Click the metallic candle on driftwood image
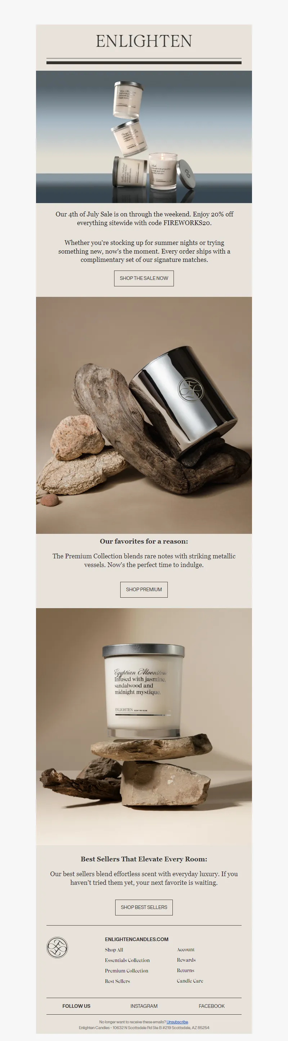This screenshot has height=1041, width=288. click(x=144, y=416)
